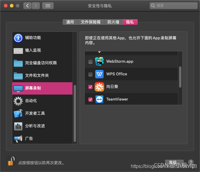200x172 pixels.
Task: Select 辅助功能 in the sidebar
Action: 42,38
